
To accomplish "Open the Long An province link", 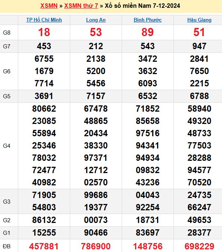I will pyautogui.click(x=96, y=20).
